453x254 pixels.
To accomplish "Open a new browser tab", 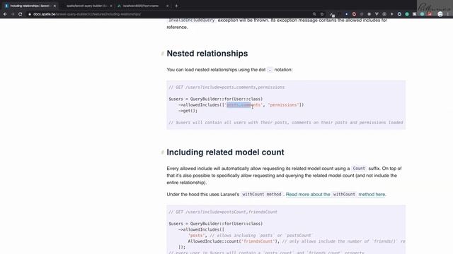I will (176, 6).
